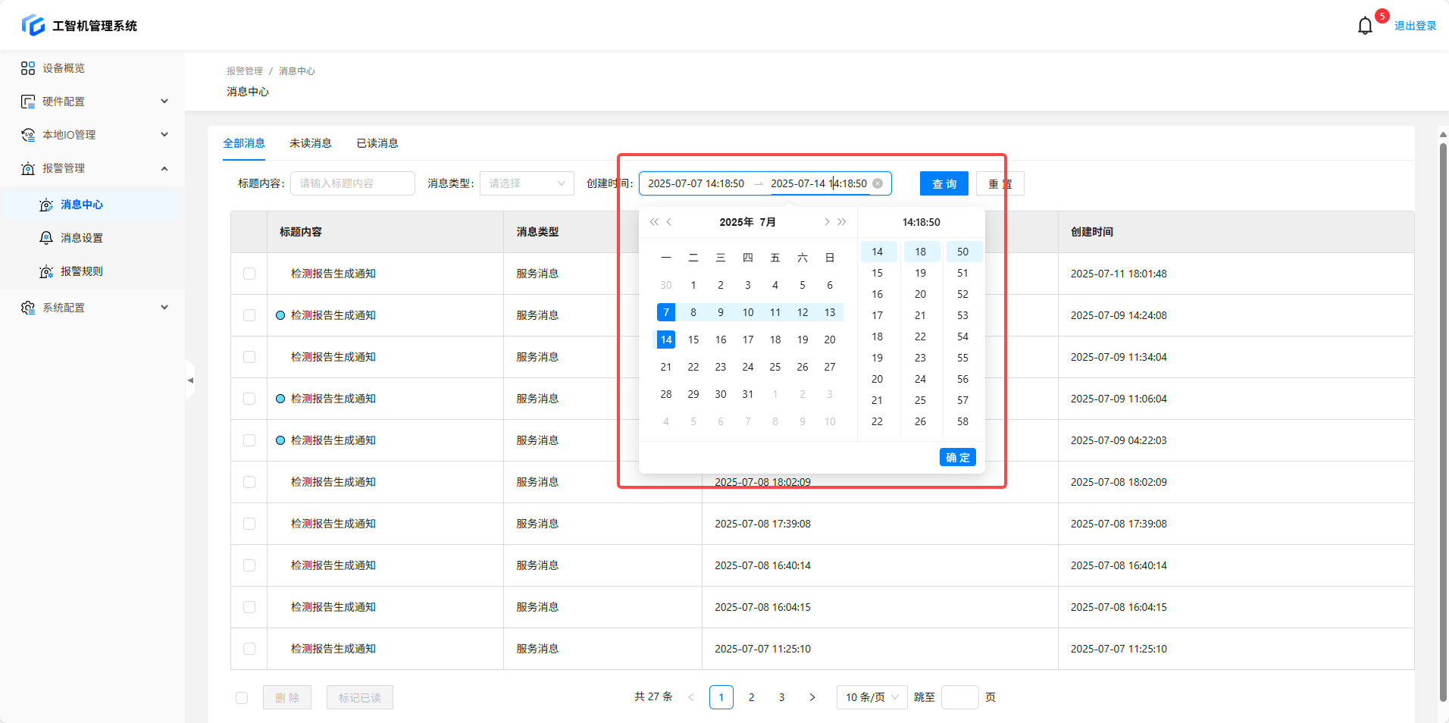The height and width of the screenshot is (723, 1449).
Task: Clear the date range with the X icon
Action: pyautogui.click(x=878, y=183)
